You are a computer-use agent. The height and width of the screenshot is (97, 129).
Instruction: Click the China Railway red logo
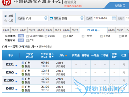(7, 3)
